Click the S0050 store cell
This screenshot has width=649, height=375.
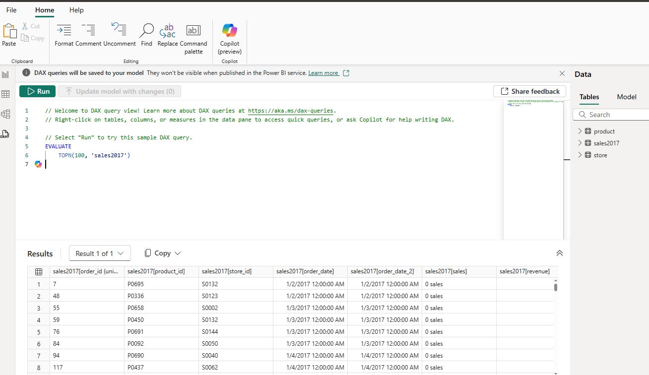tap(236, 344)
